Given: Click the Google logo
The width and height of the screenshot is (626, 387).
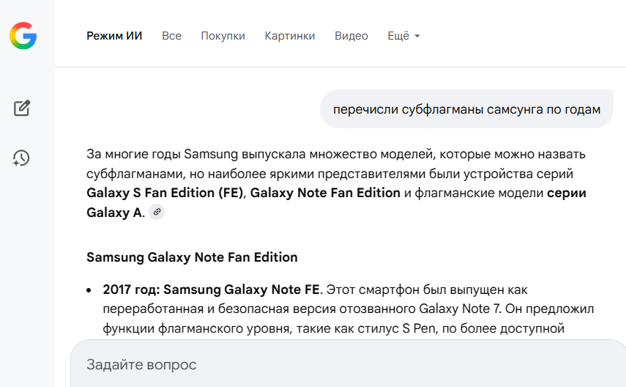Looking at the screenshot, I should [x=23, y=36].
